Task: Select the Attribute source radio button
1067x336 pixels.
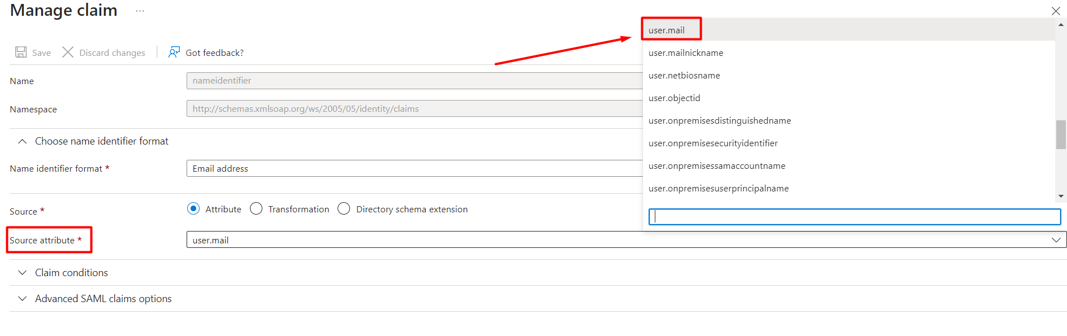Action: pos(193,209)
